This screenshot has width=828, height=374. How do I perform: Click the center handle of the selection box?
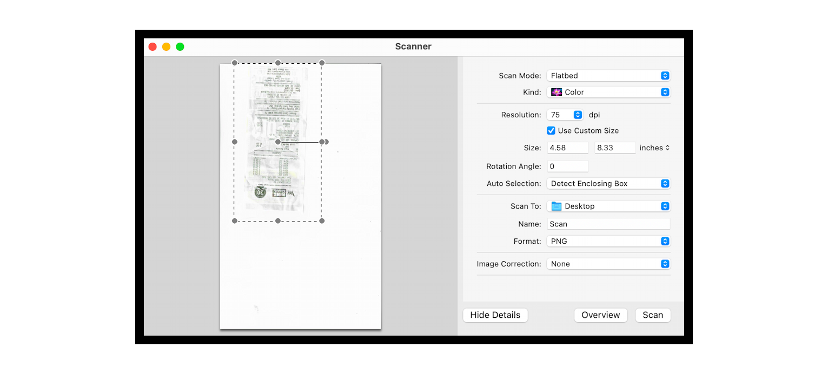278,142
